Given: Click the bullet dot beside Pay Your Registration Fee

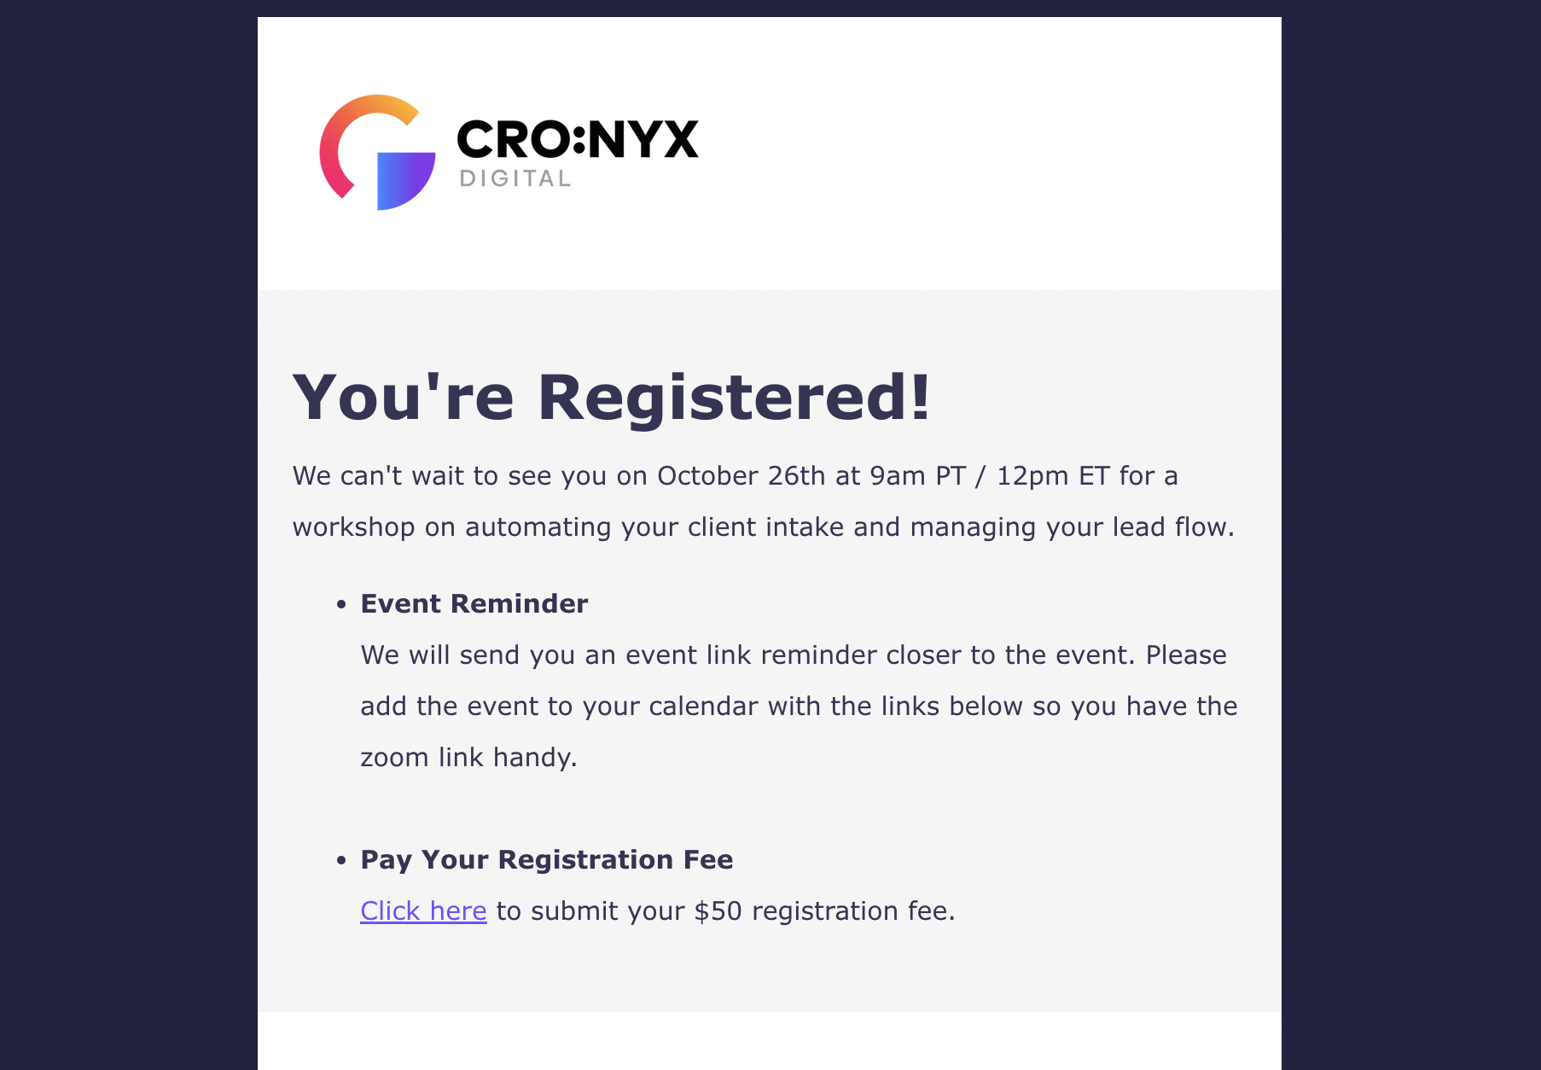Looking at the screenshot, I should pos(341,860).
